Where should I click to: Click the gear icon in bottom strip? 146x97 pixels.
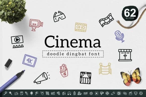click(x=91, y=93)
